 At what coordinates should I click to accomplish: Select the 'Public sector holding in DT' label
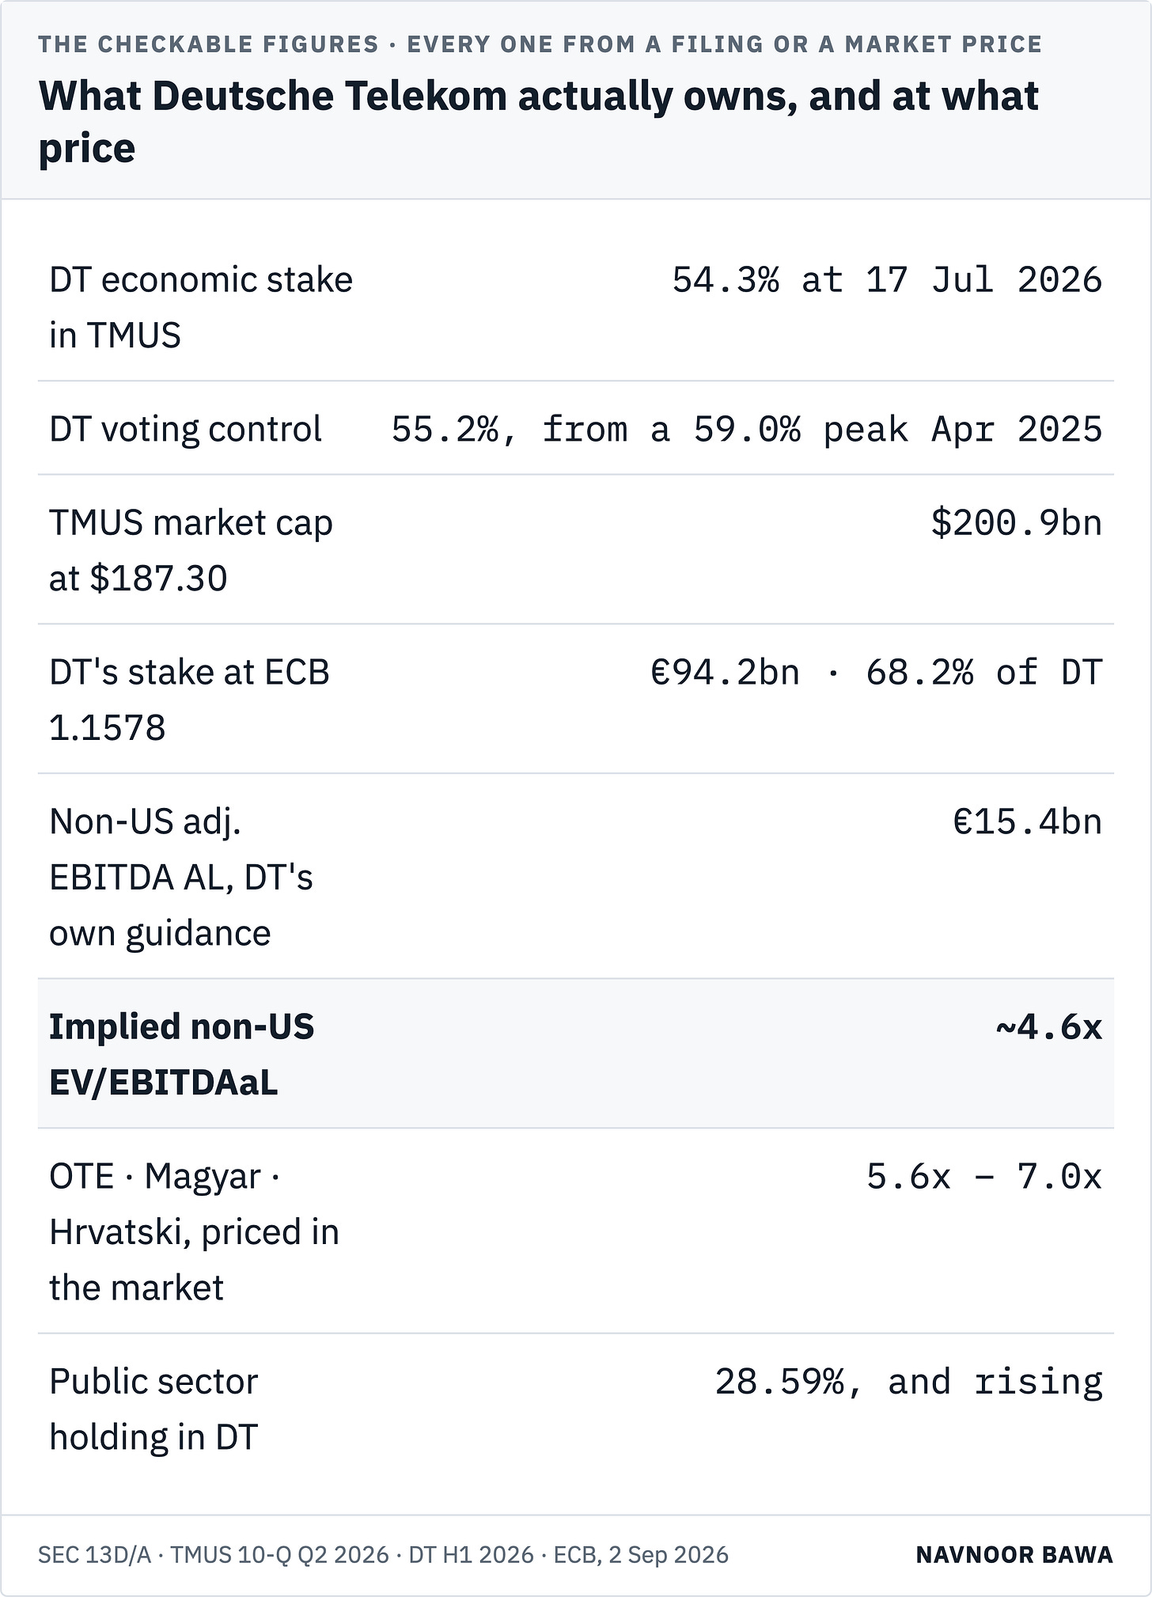[x=153, y=1409]
